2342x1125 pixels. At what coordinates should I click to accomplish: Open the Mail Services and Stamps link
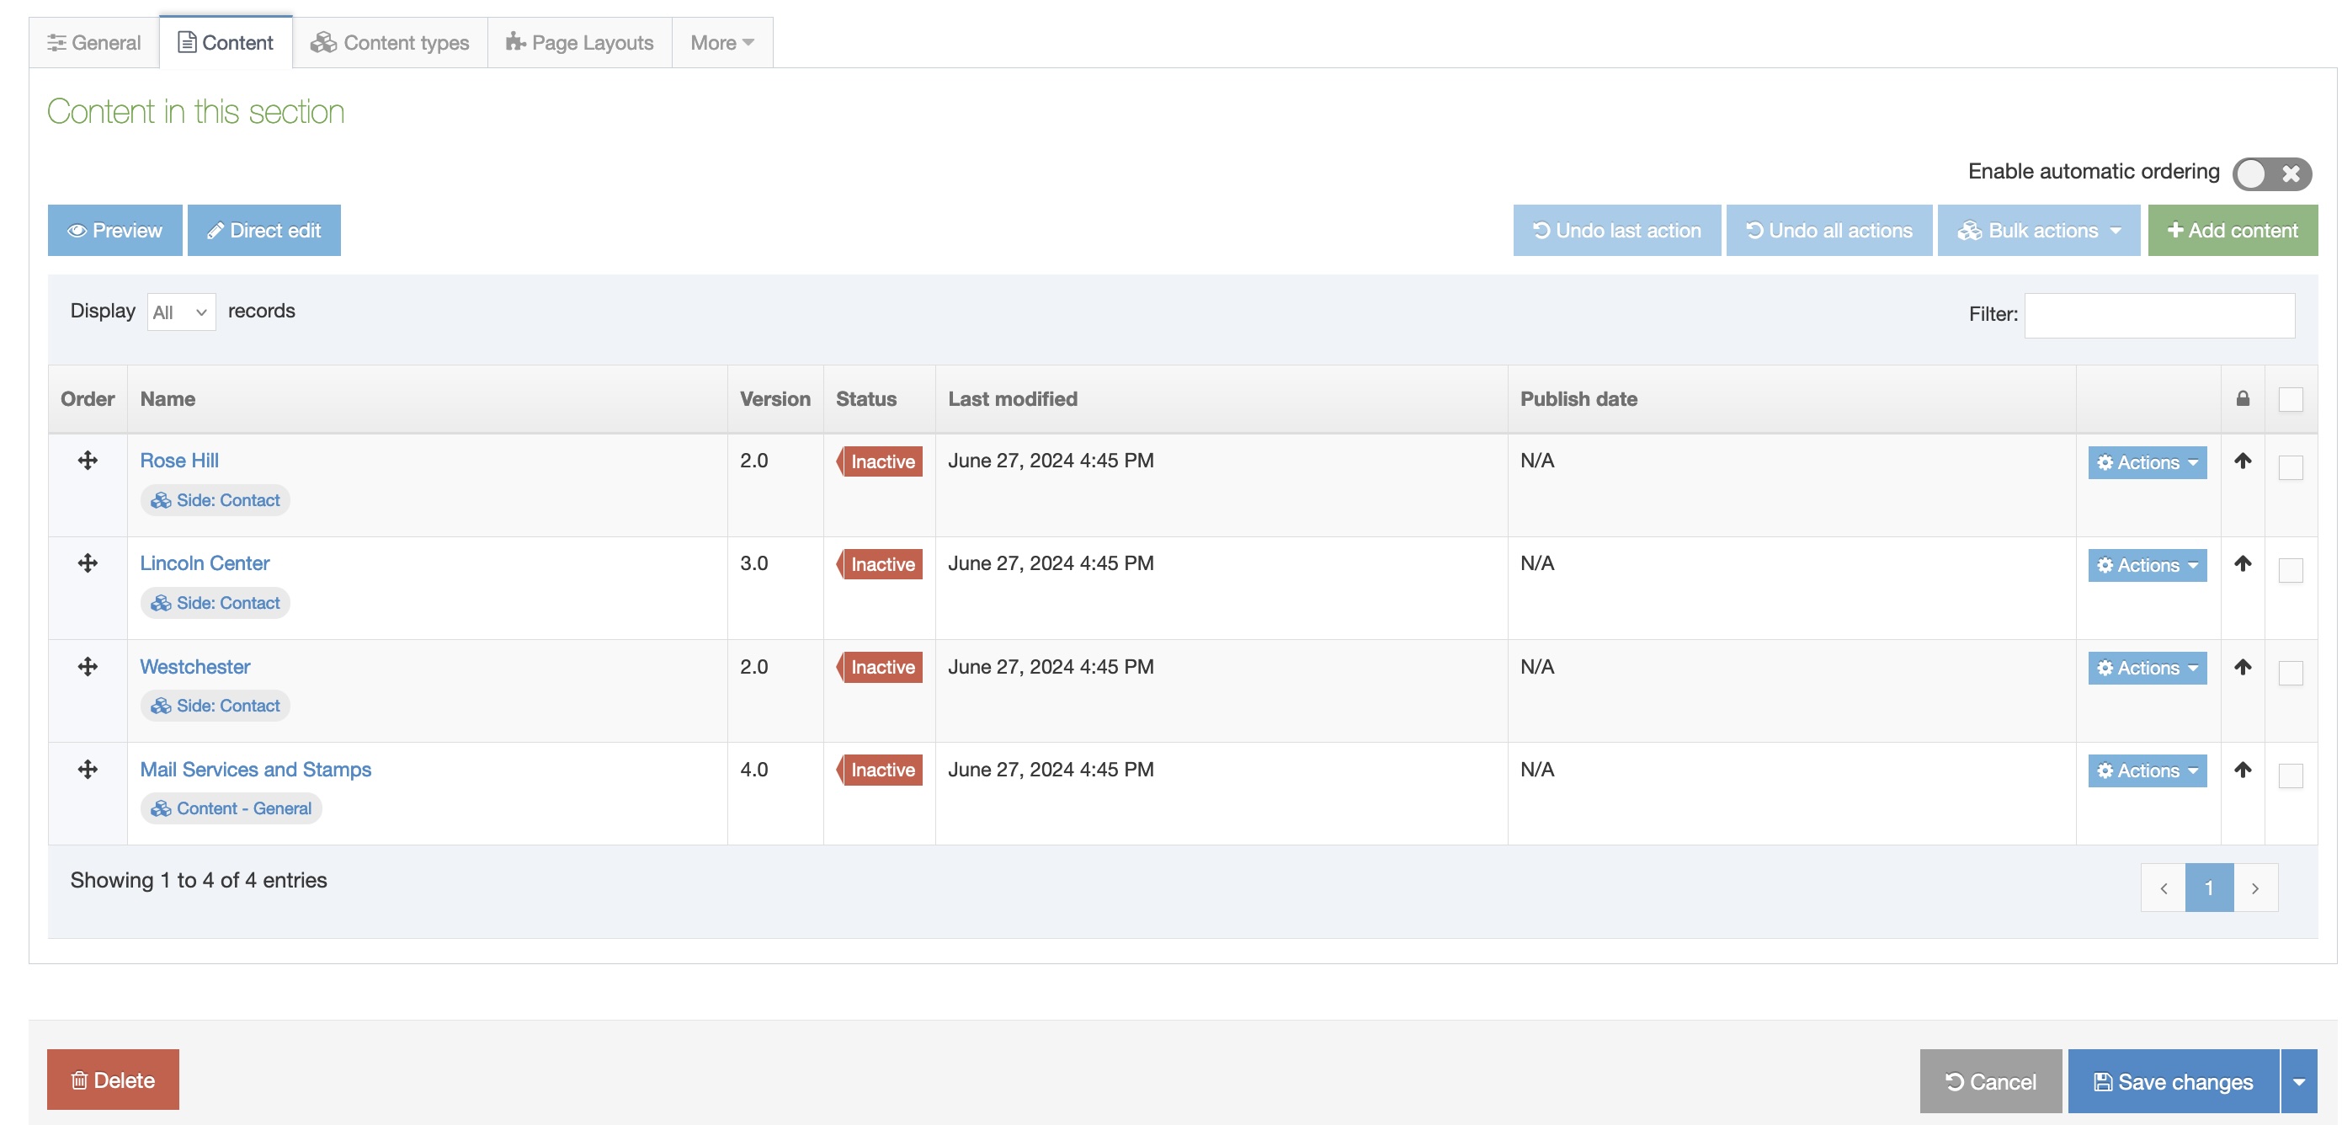[x=255, y=770]
